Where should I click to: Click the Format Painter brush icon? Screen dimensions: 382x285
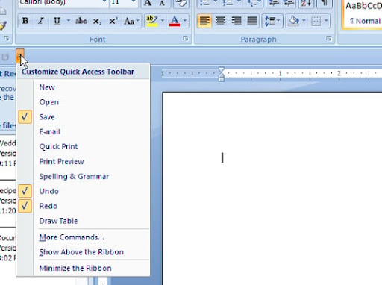pyautogui.click(x=3, y=25)
